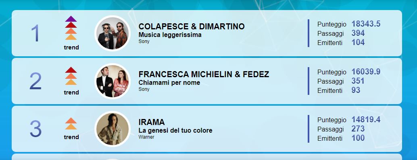Click the Punteggio score 18343.5
The image size is (417, 160).
tap(366, 24)
